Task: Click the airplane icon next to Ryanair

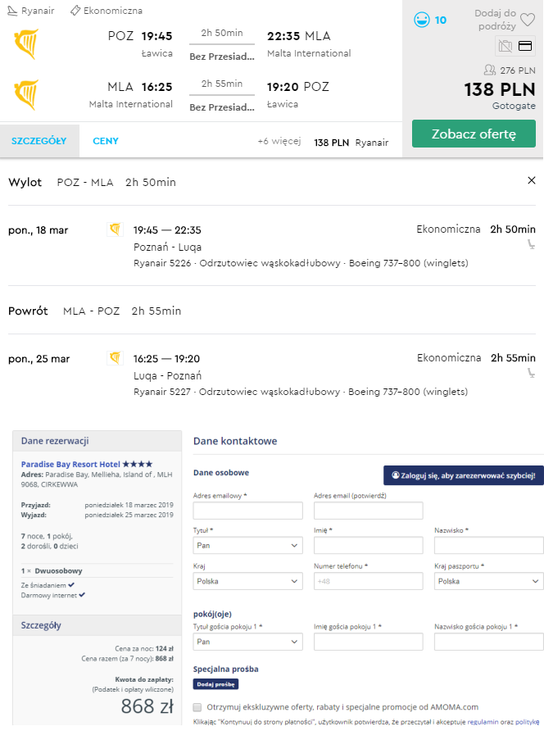Action: [x=12, y=11]
